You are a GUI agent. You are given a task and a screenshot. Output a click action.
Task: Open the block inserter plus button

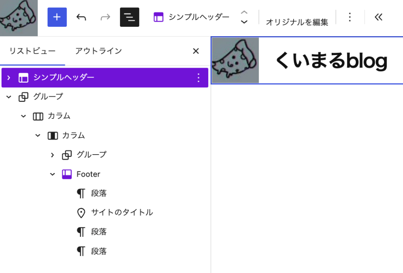(x=57, y=17)
